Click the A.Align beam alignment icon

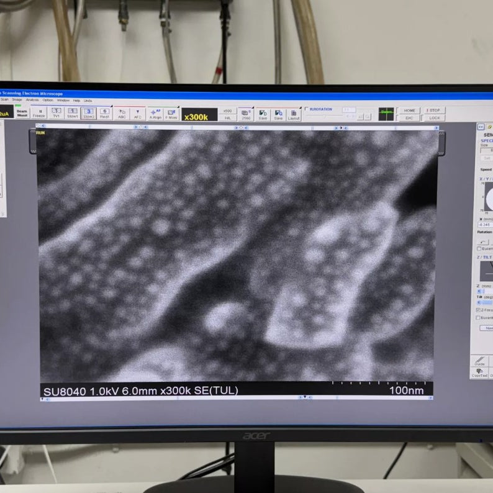pyautogui.click(x=155, y=114)
